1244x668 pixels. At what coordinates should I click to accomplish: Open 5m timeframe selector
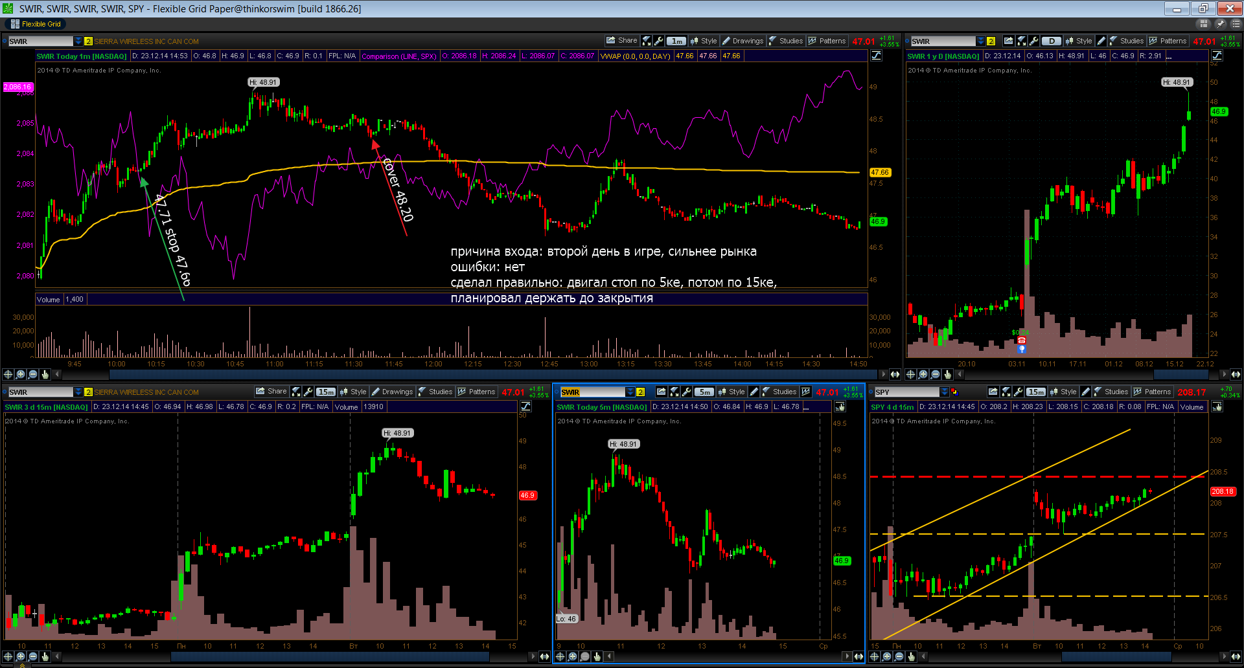pyautogui.click(x=704, y=392)
